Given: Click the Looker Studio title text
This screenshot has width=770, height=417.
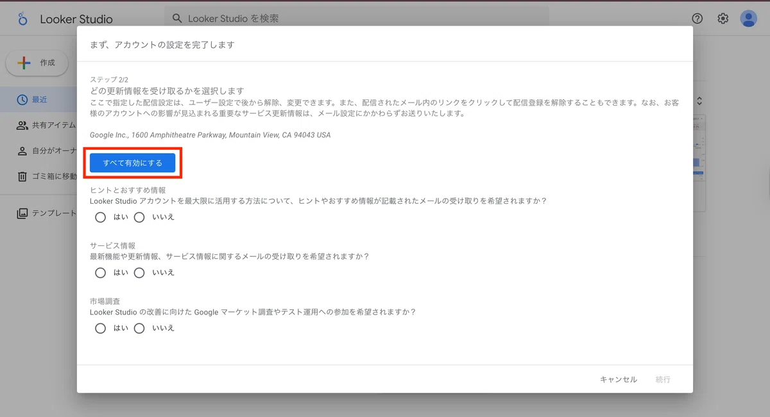Looking at the screenshot, I should coord(76,19).
